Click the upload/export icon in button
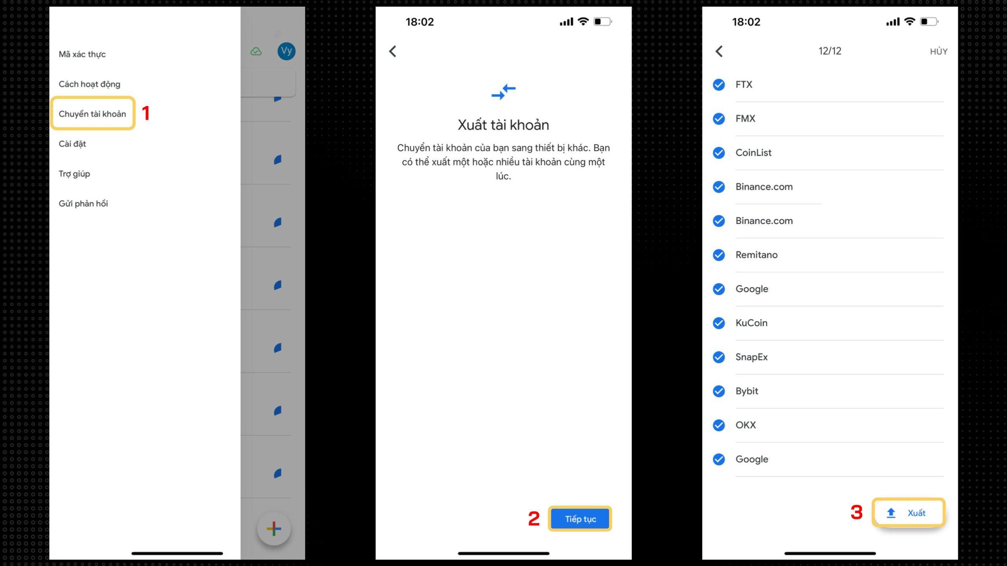Image resolution: width=1007 pixels, height=566 pixels. pyautogui.click(x=891, y=513)
